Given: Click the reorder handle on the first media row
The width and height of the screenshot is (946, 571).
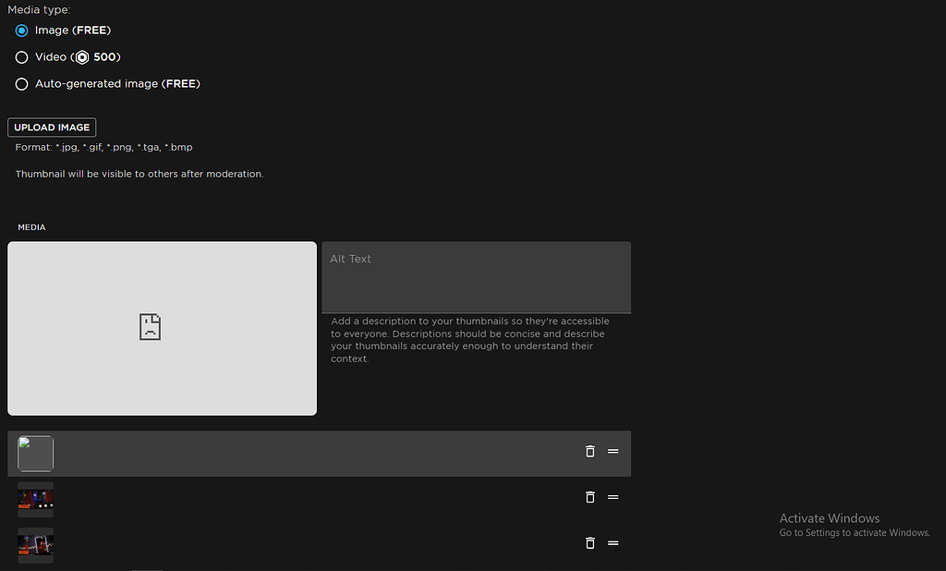Looking at the screenshot, I should click(613, 452).
